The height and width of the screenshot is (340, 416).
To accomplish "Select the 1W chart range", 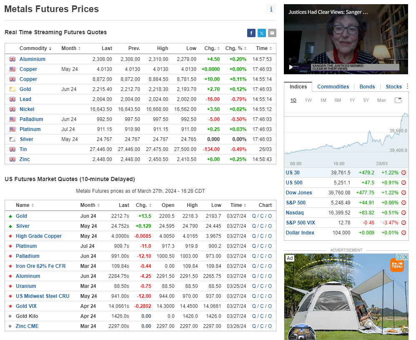I will 308,101.
